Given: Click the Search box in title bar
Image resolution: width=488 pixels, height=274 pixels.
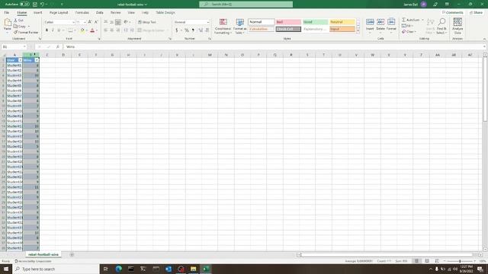Looking at the screenshot, I should 246,5.
